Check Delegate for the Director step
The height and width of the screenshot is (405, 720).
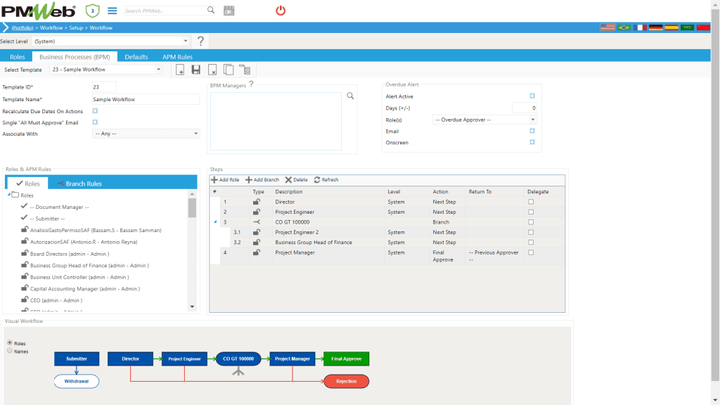pos(531,202)
